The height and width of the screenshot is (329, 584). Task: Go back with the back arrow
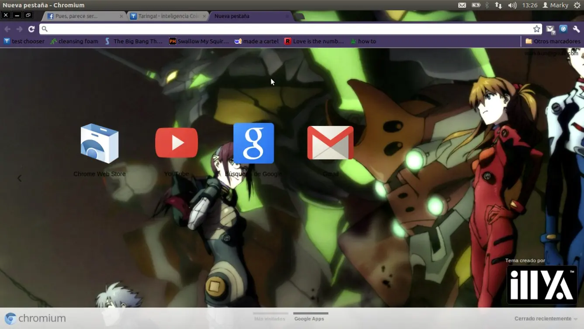coord(7,29)
